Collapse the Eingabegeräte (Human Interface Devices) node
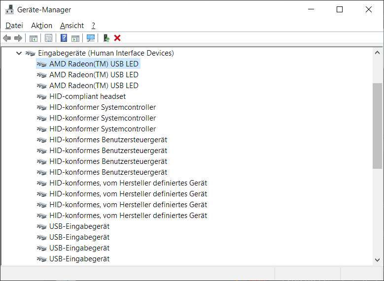This screenshot has height=281, width=384. point(19,53)
